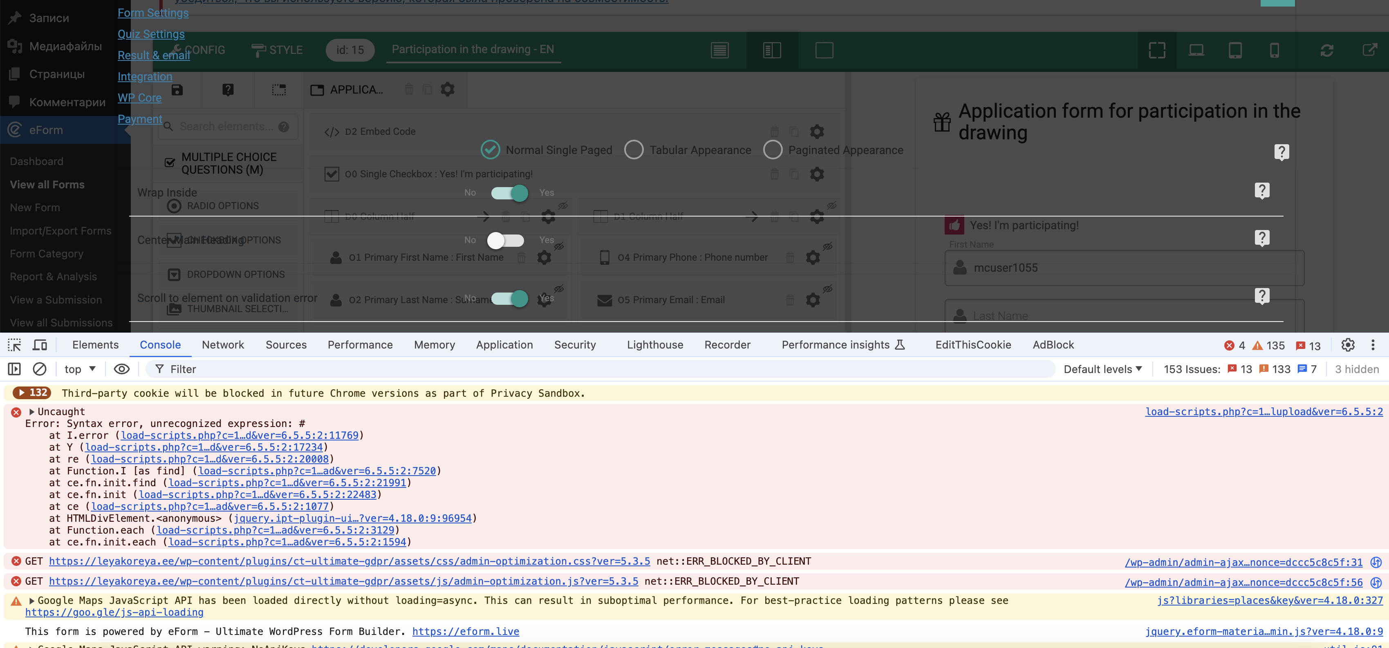Open the DevTools console sidebar icon
The width and height of the screenshot is (1389, 648).
point(14,369)
